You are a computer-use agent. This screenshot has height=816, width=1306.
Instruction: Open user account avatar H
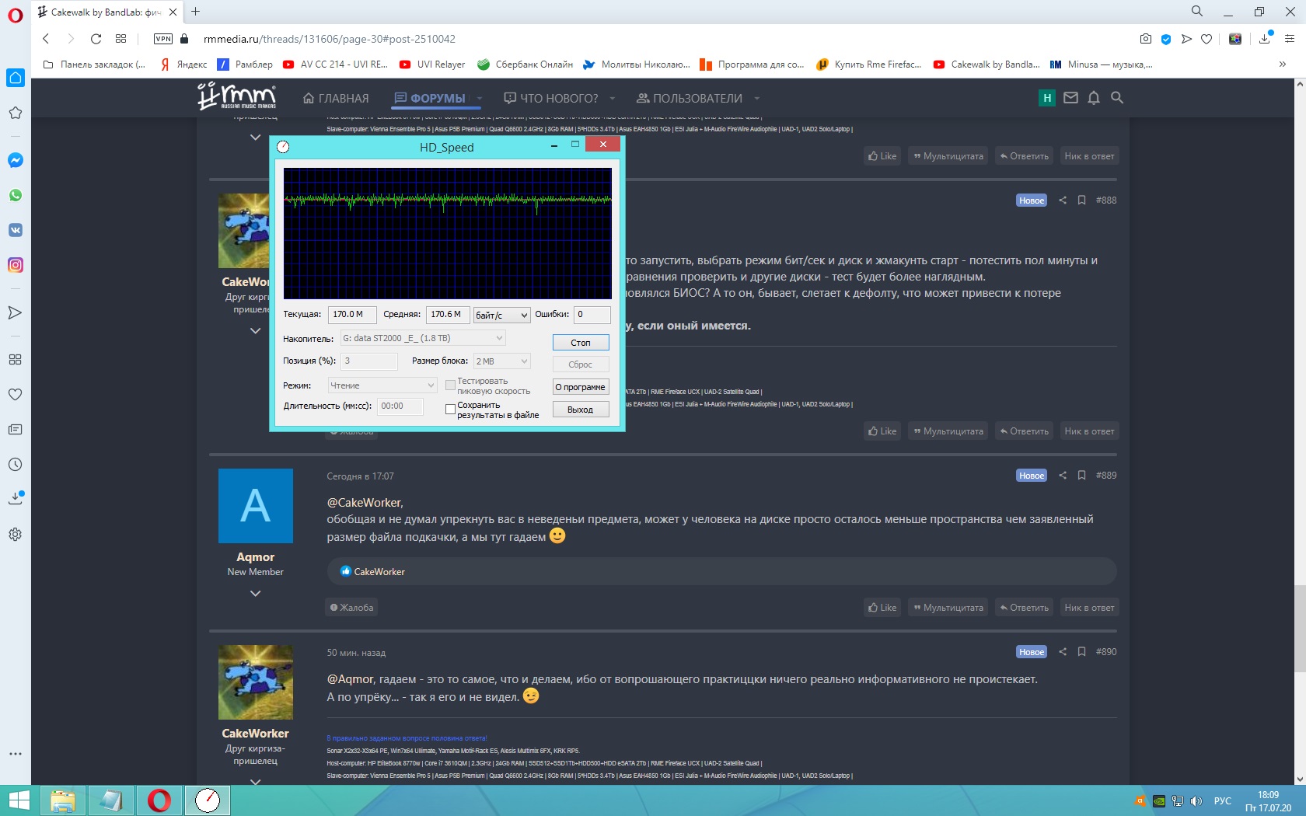[1047, 98]
